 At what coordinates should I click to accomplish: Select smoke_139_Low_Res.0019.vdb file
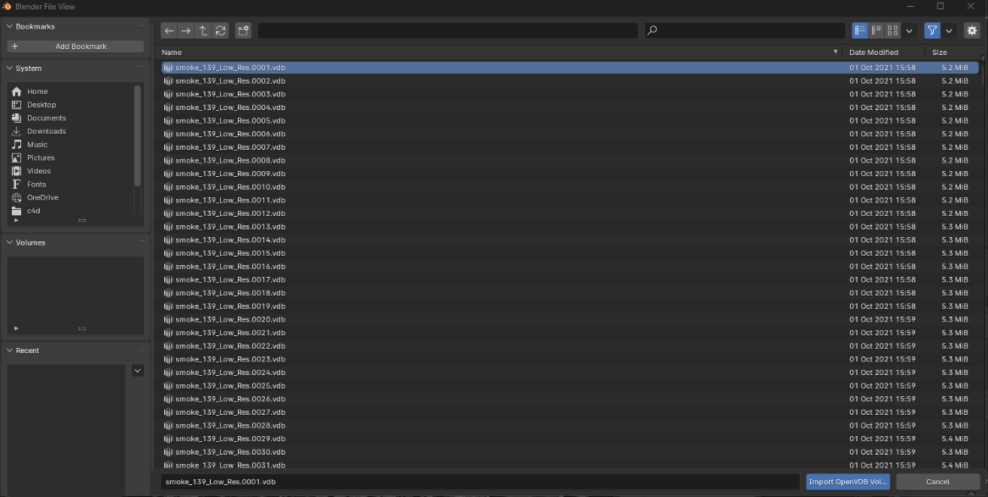[570, 306]
